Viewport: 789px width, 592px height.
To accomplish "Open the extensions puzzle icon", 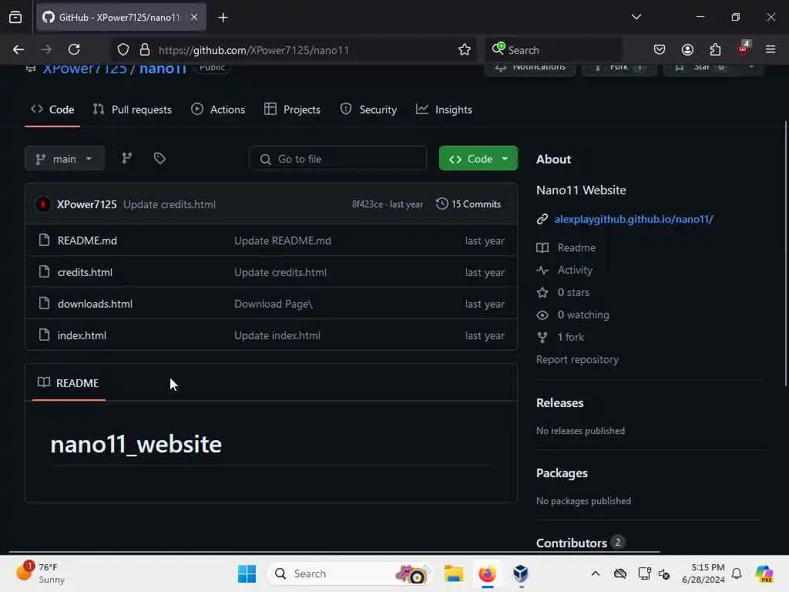I will tap(715, 49).
